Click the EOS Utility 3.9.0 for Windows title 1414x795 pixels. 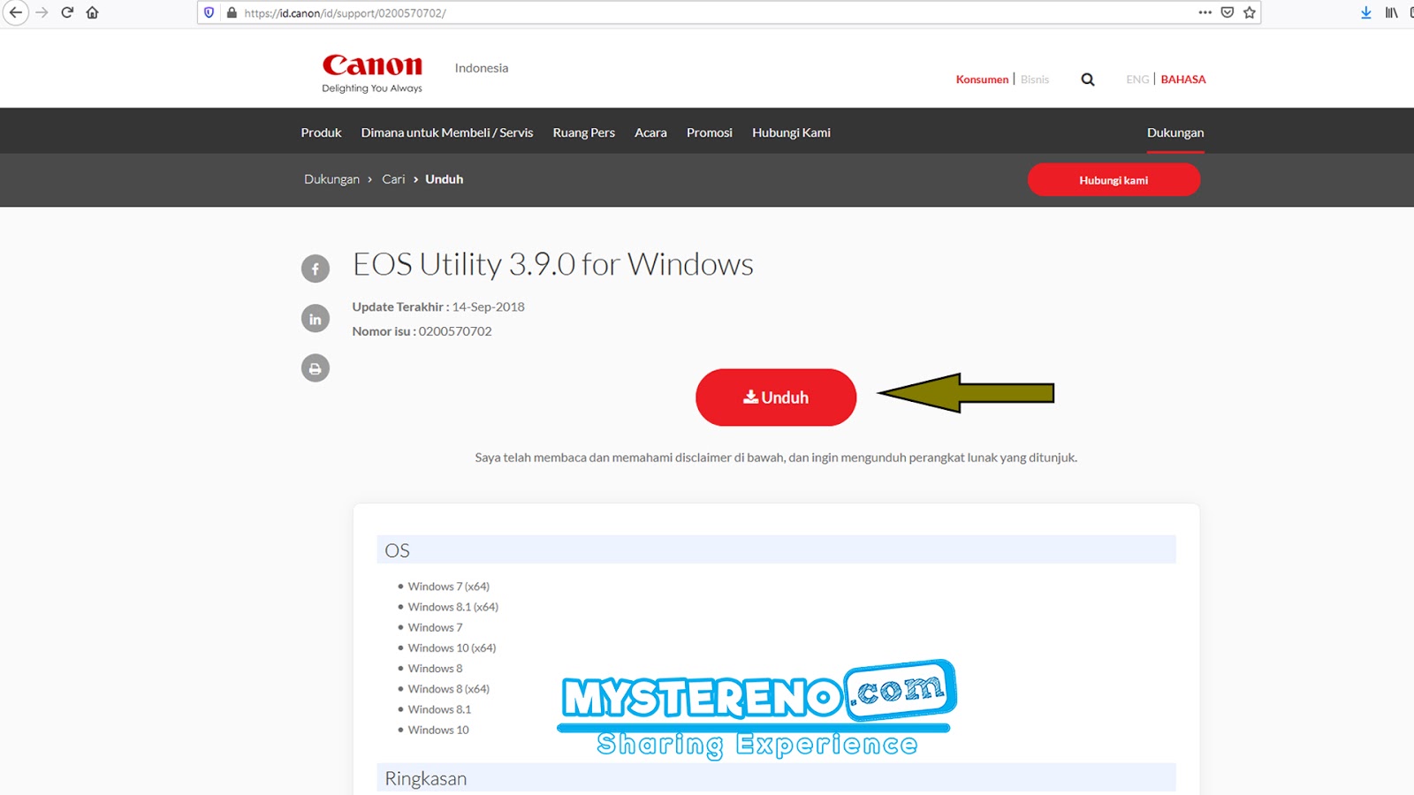pyautogui.click(x=553, y=264)
